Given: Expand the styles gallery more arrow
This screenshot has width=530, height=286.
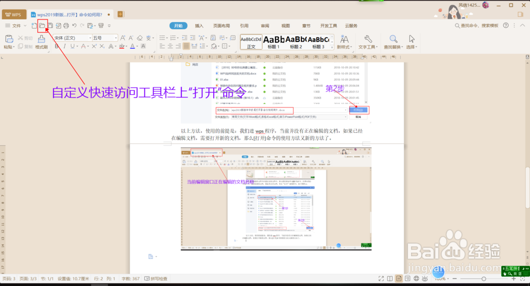Looking at the screenshot, I should click(332, 47).
